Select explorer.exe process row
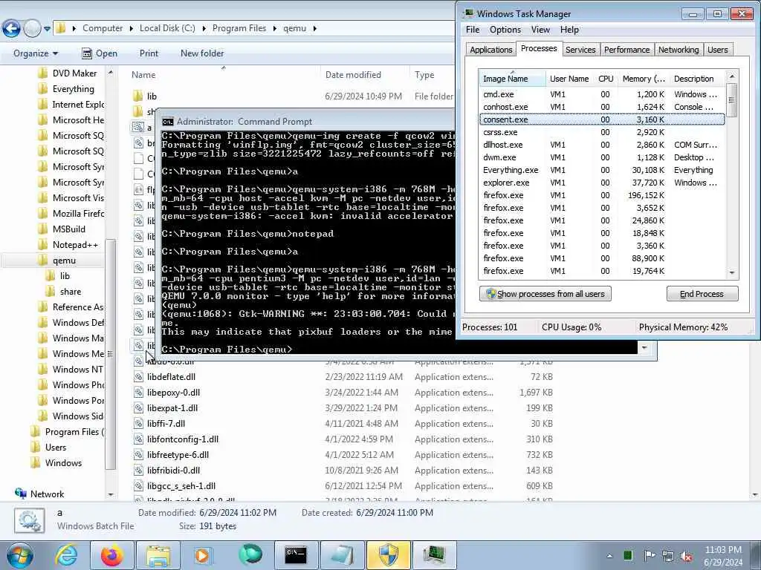761x570 pixels. tap(602, 183)
